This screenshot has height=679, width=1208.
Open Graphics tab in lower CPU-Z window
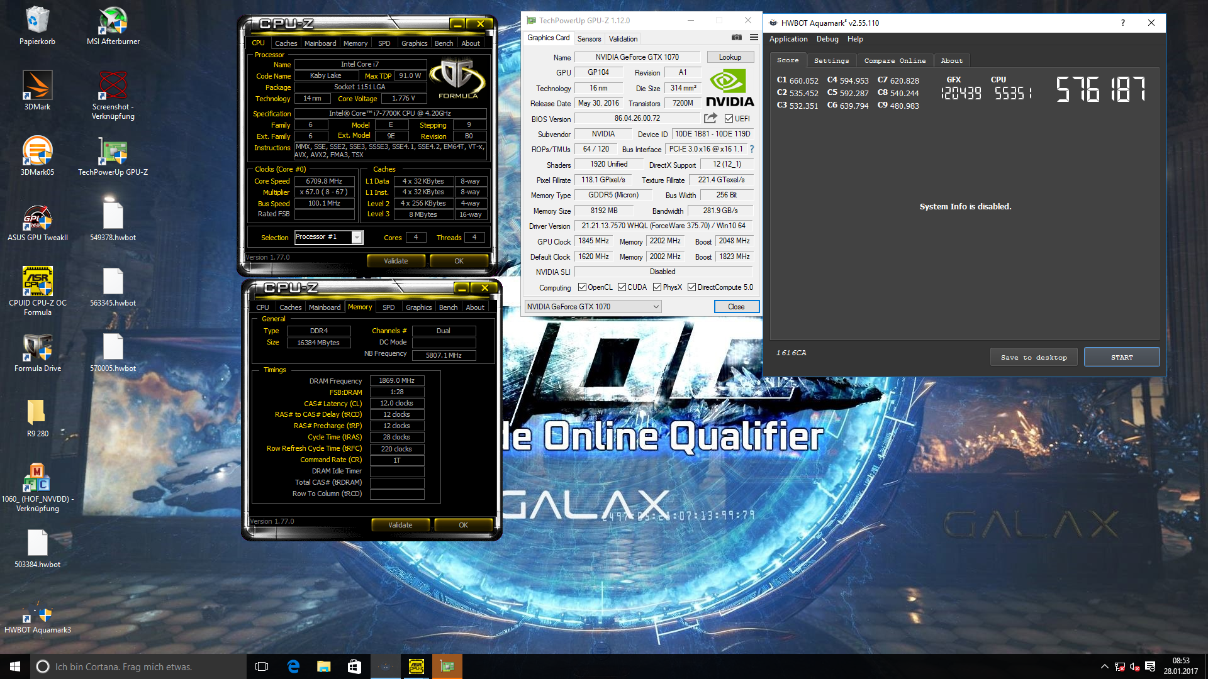click(x=418, y=307)
